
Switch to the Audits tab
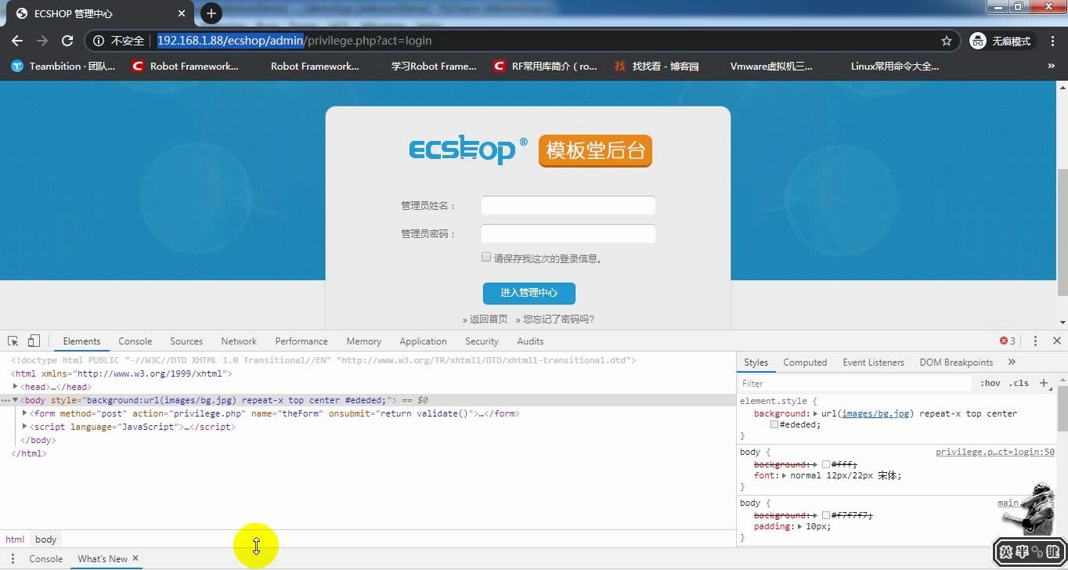(x=530, y=341)
